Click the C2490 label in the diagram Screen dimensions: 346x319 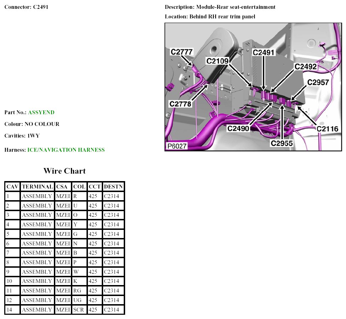click(x=239, y=128)
